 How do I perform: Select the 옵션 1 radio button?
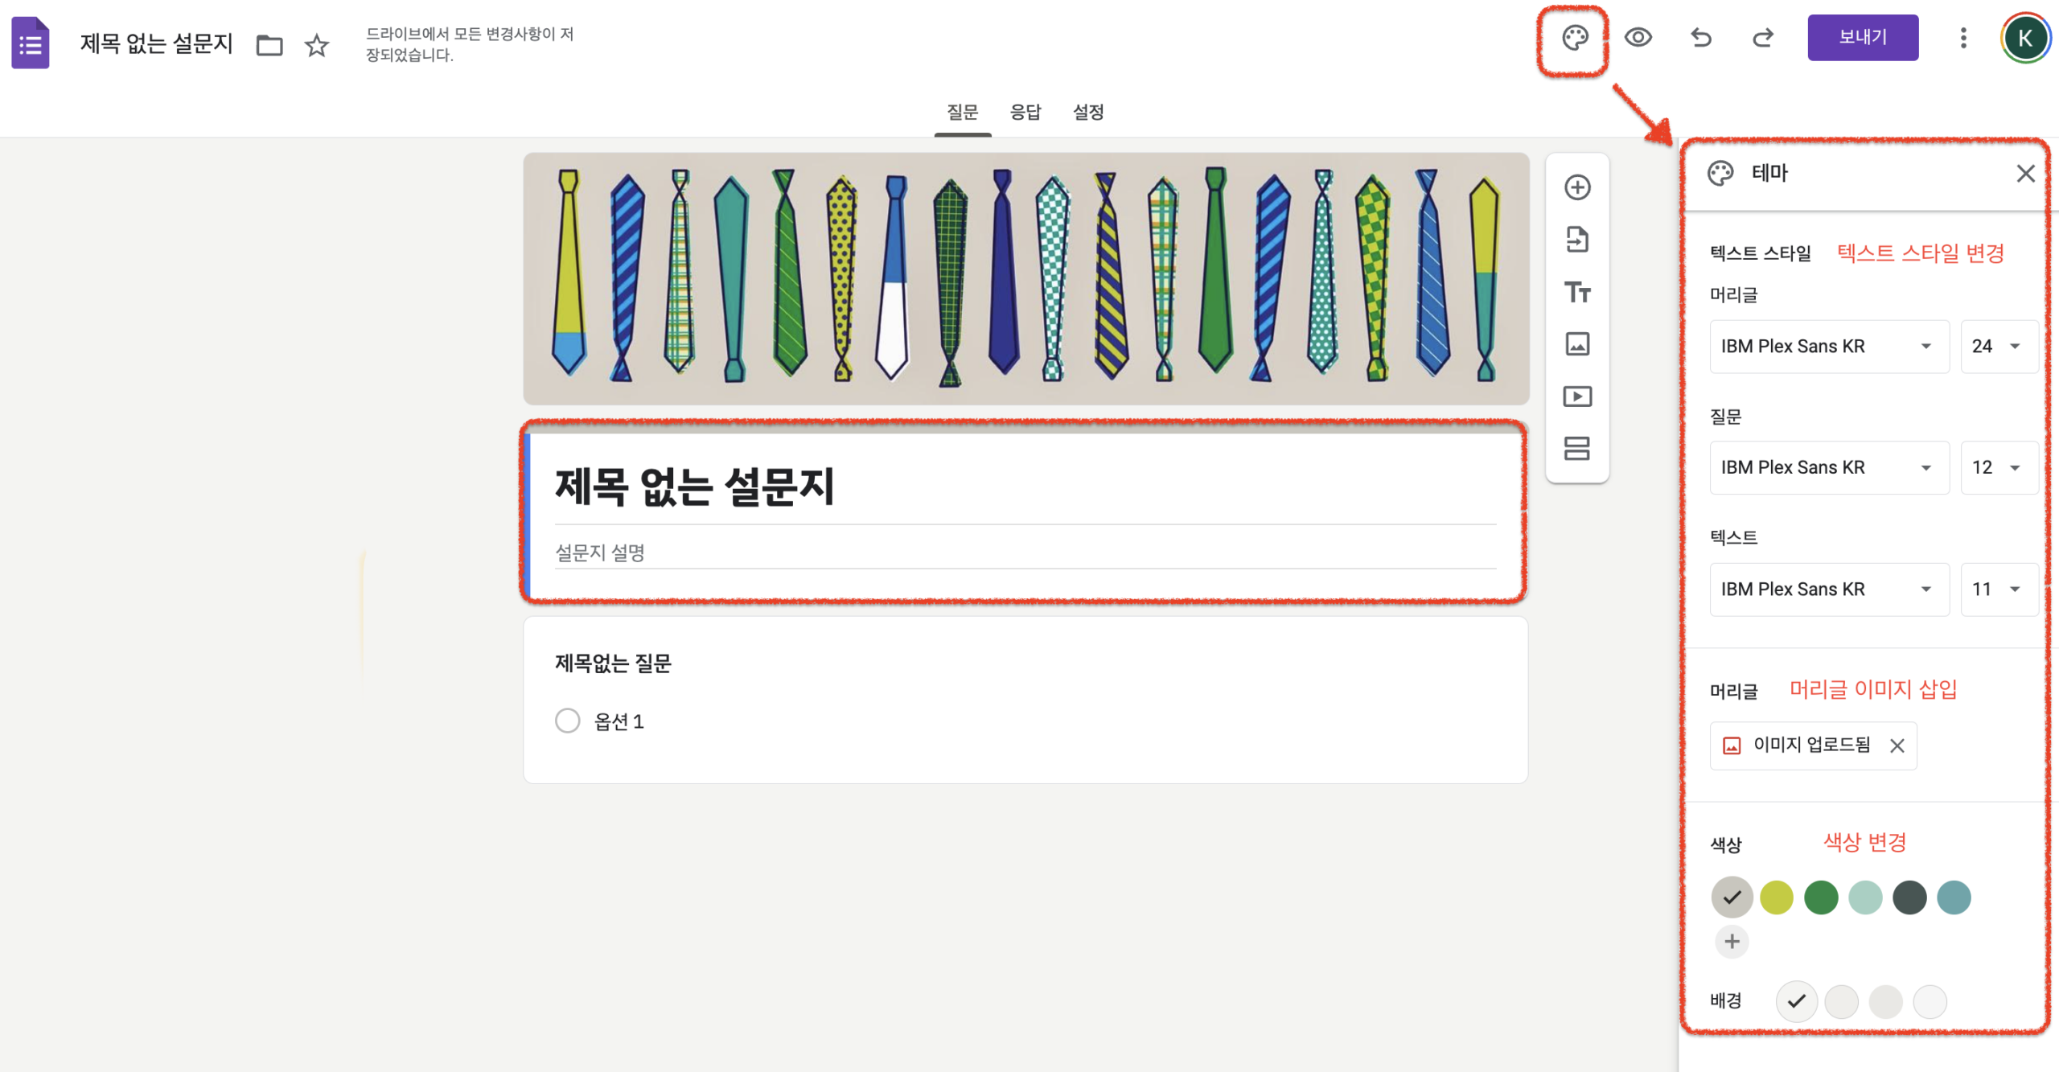(567, 721)
